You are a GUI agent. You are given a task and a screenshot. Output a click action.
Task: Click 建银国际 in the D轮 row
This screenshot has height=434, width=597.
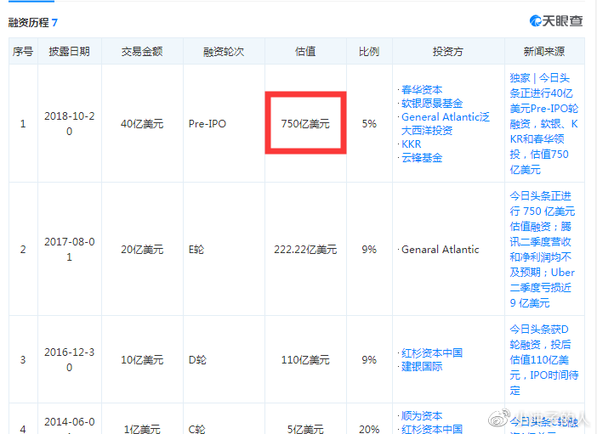[422, 367]
